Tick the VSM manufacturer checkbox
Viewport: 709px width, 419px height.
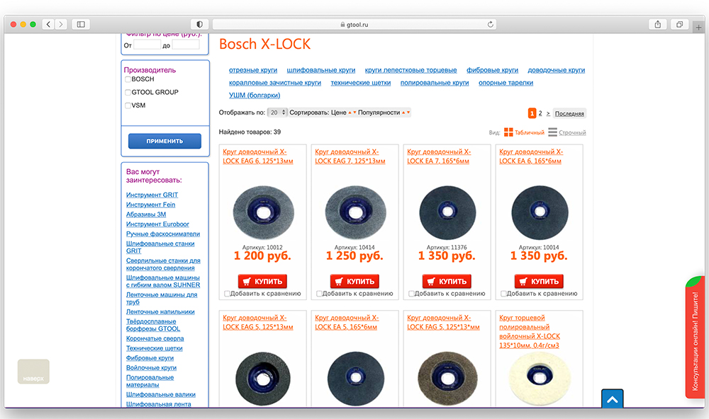128,105
